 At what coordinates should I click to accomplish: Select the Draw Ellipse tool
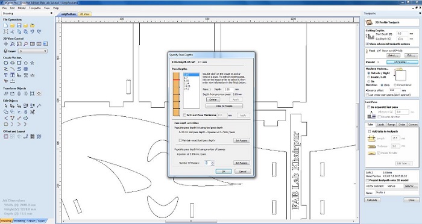pyautogui.click(x=13, y=63)
